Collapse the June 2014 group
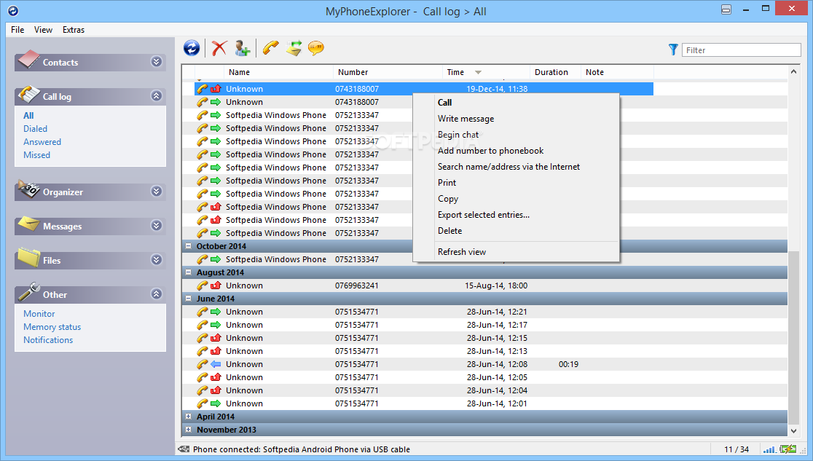This screenshot has height=461, width=813. pyautogui.click(x=189, y=298)
